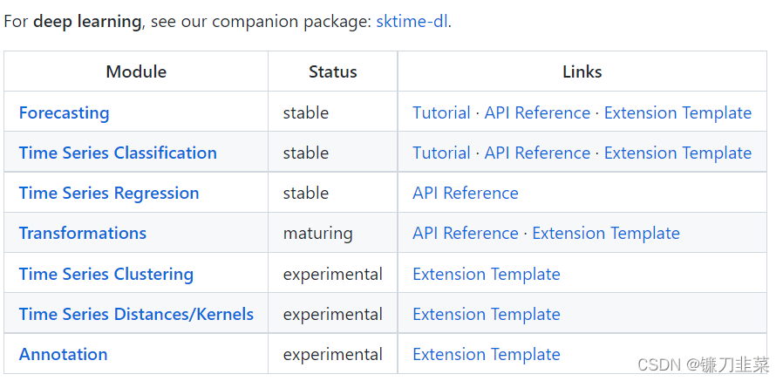
Task: Click the Time Series Distances/Kernels link
Action: [136, 314]
